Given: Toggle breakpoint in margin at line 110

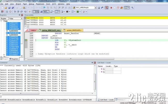Looking at the screenshot, I should click(26, 40).
